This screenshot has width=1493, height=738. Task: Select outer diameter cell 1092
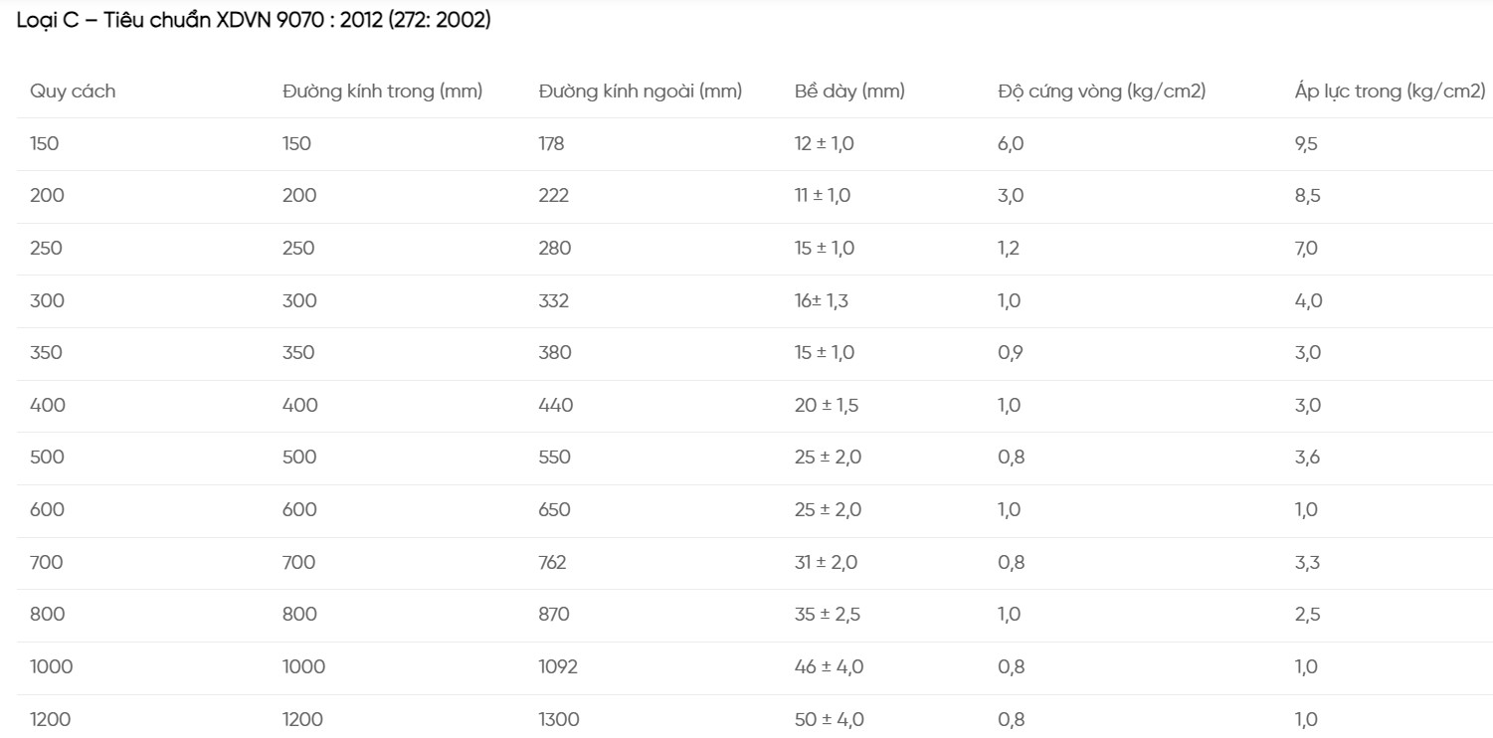[558, 667]
